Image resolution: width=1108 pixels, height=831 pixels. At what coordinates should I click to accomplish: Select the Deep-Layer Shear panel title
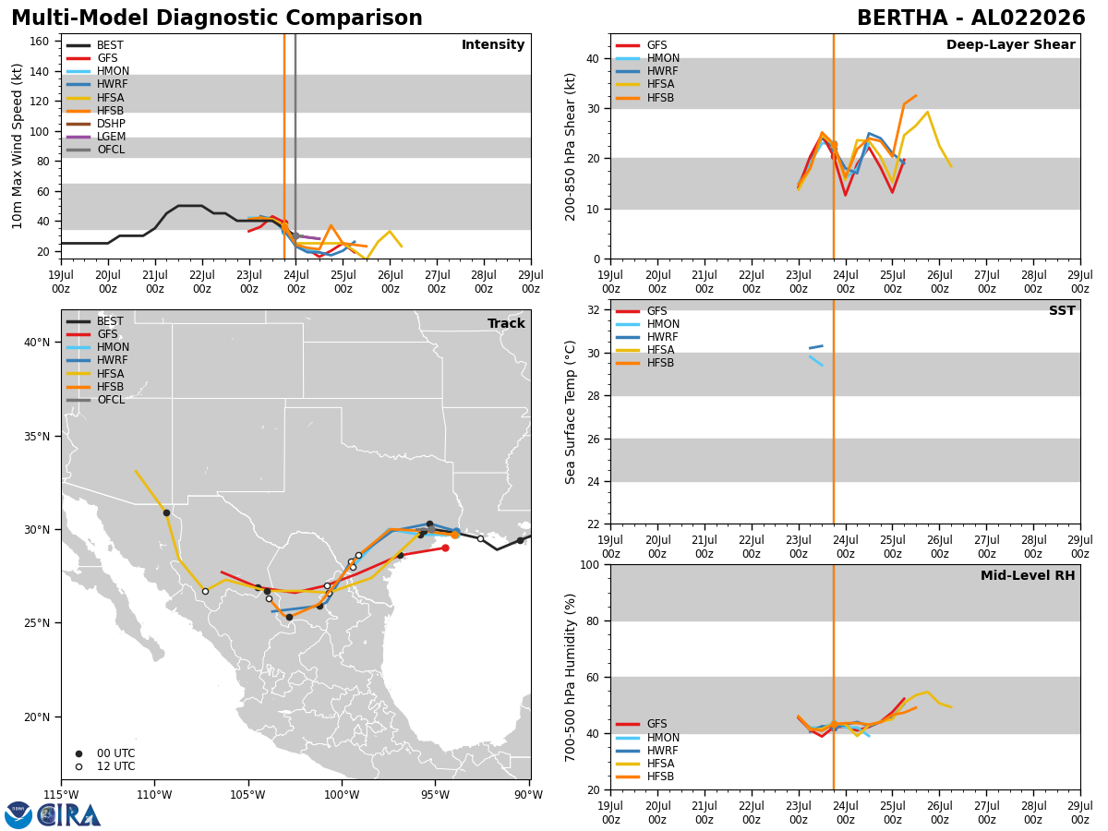coord(1010,45)
